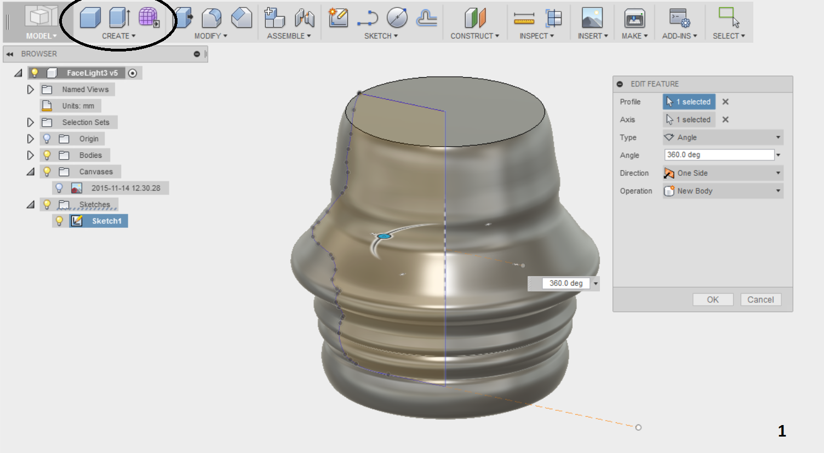
Task: Collapse the Sketches folder
Action: pyautogui.click(x=31, y=205)
